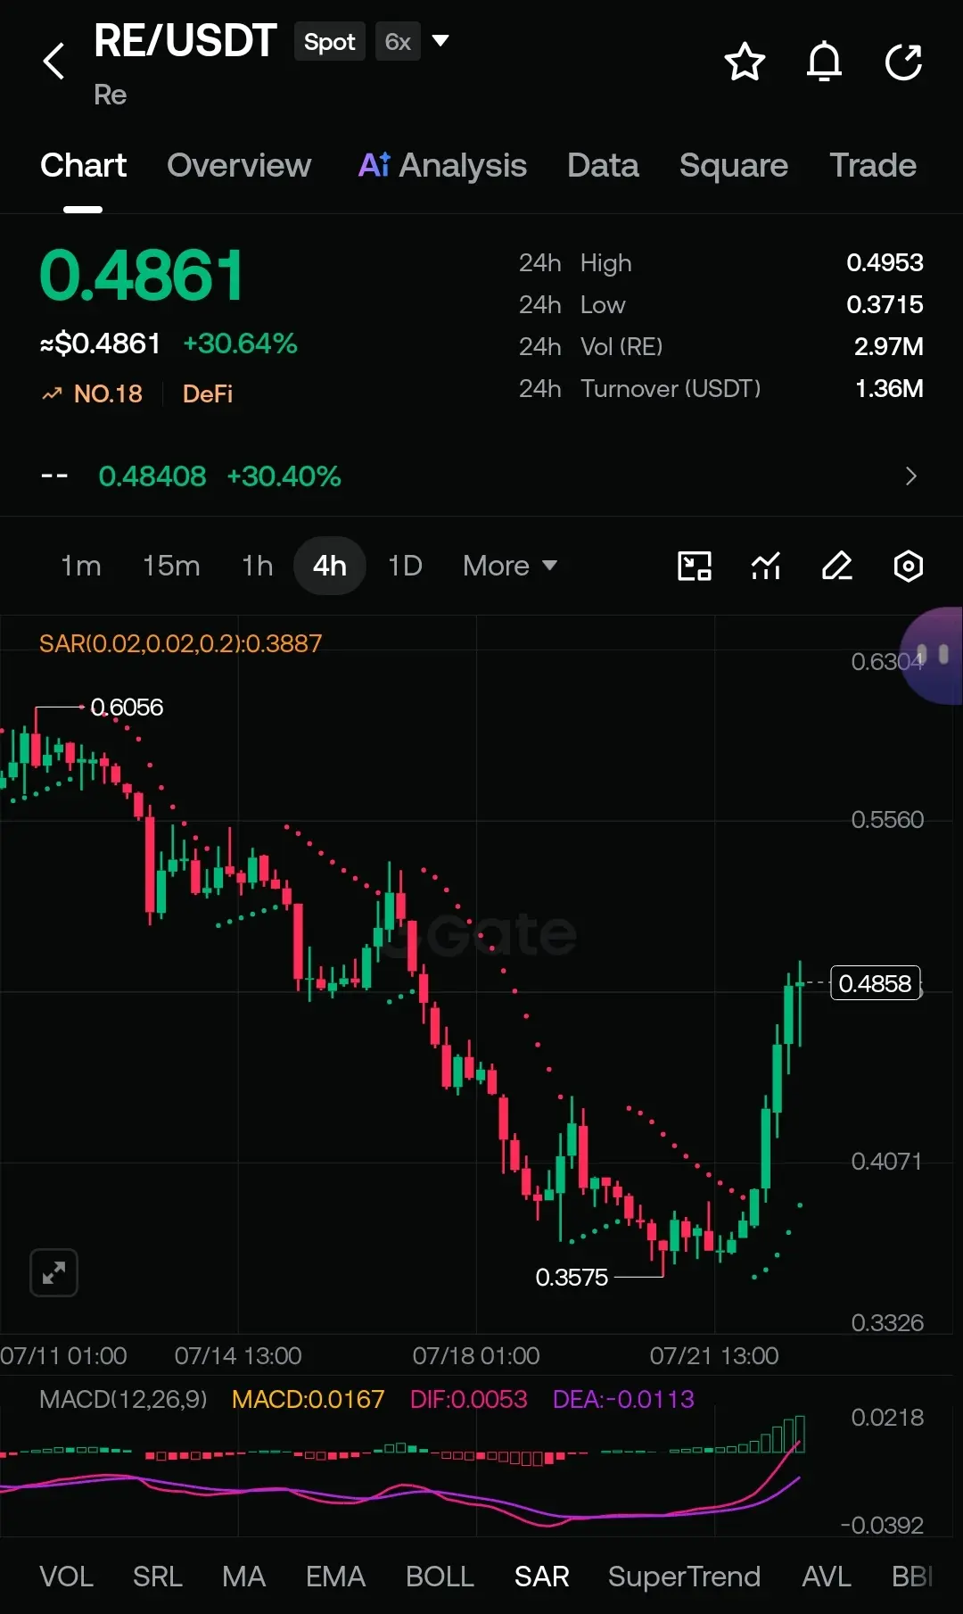Select the 15m timeframe

pos(171,566)
